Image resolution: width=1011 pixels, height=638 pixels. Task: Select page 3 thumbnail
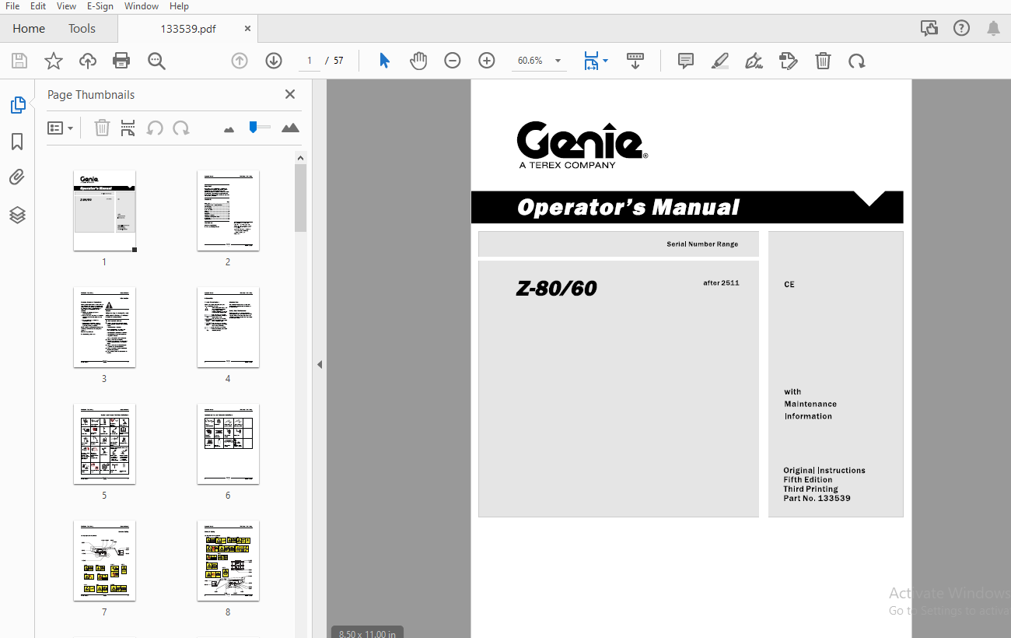coord(105,328)
